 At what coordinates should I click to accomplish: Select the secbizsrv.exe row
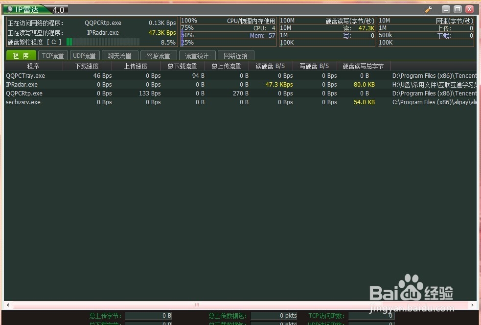pos(241,102)
